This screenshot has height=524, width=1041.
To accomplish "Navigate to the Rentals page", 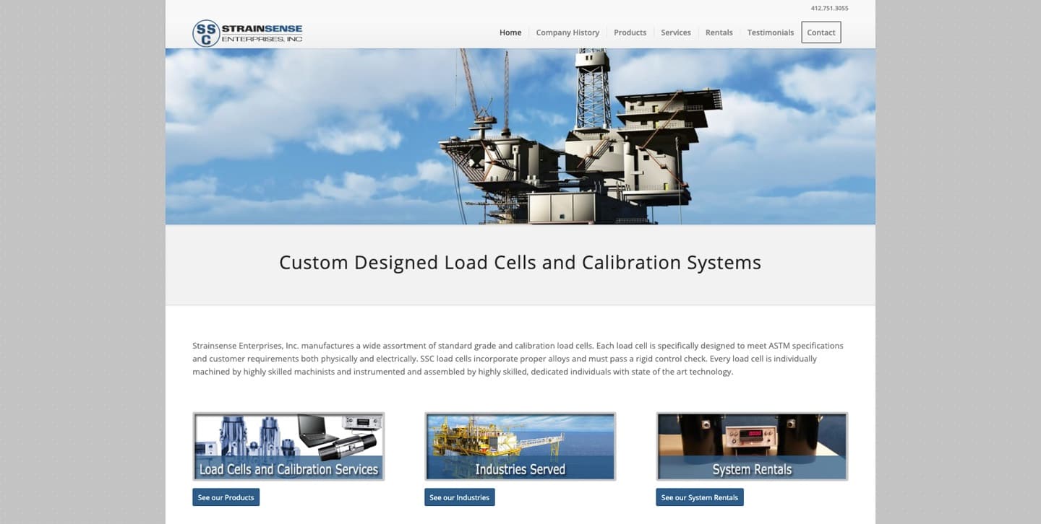I will tap(719, 32).
